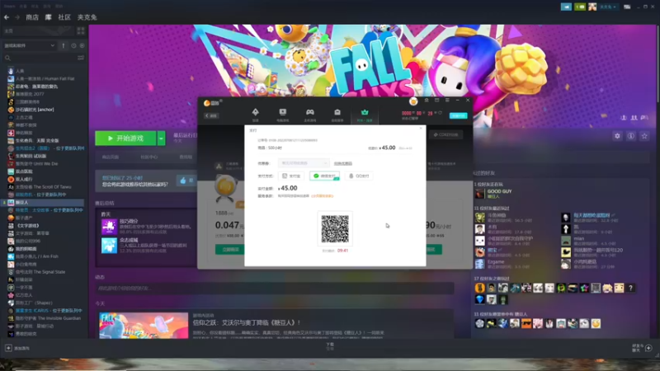Screen dimensions: 660x371
Task: Close the payment dialog
Action: [x=421, y=129]
